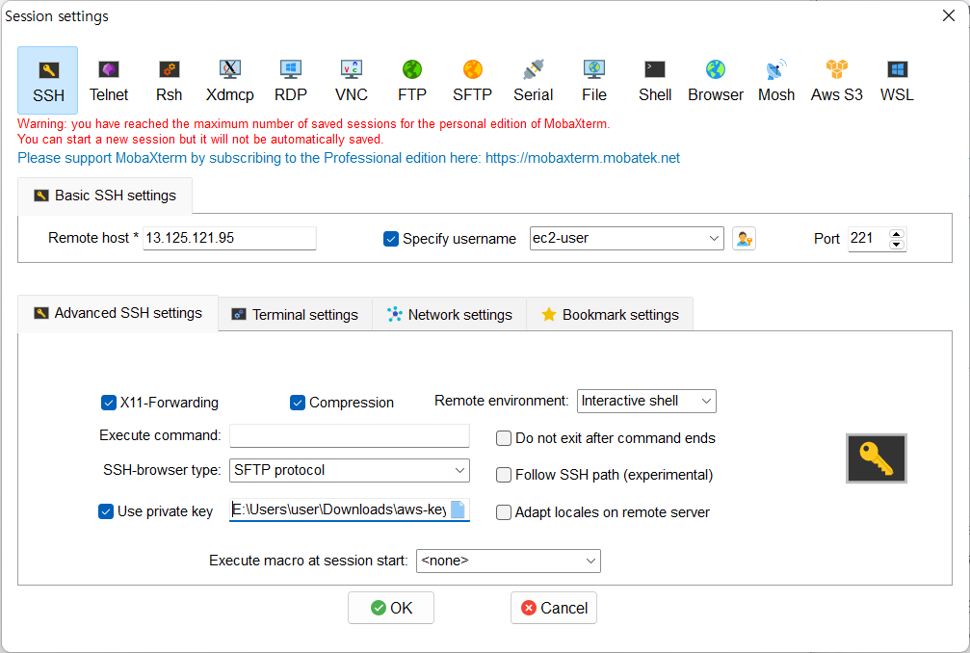Viewport: 970px width, 653px height.
Task: Open the Bookmark settings tab
Action: (x=610, y=315)
